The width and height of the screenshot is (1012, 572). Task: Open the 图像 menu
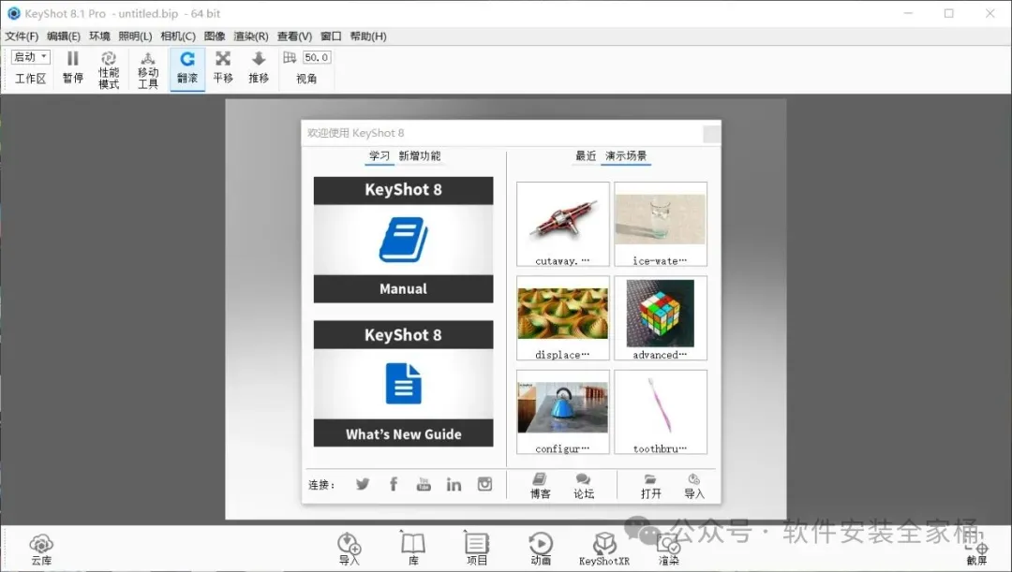215,37
